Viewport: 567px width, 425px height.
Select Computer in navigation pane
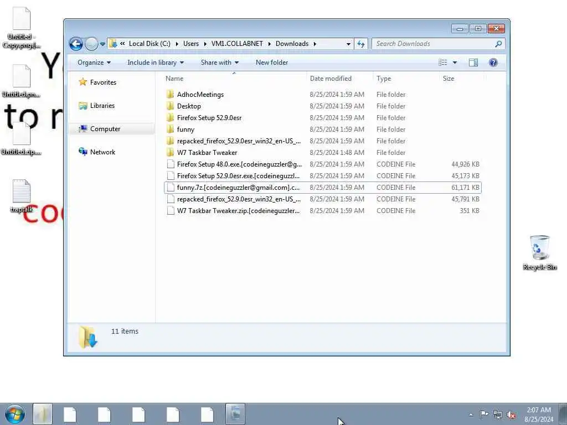105,128
